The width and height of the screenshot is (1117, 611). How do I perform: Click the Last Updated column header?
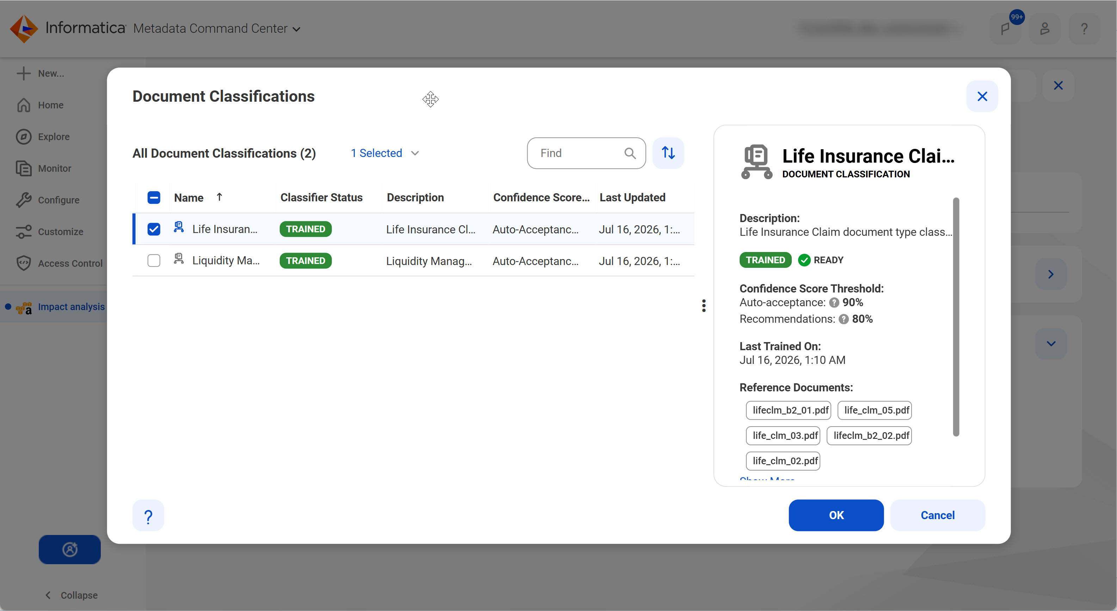(x=632, y=197)
